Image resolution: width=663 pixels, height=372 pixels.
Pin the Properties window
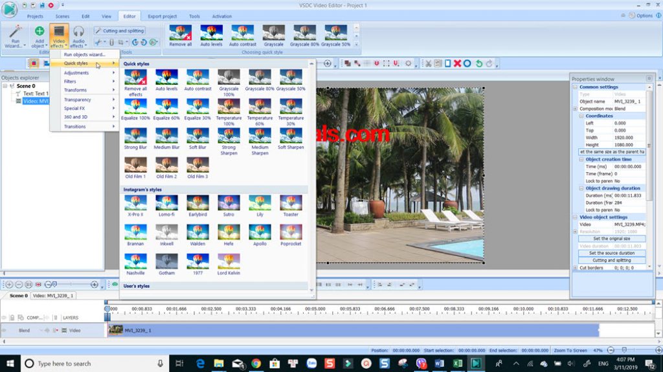pyautogui.click(x=649, y=79)
